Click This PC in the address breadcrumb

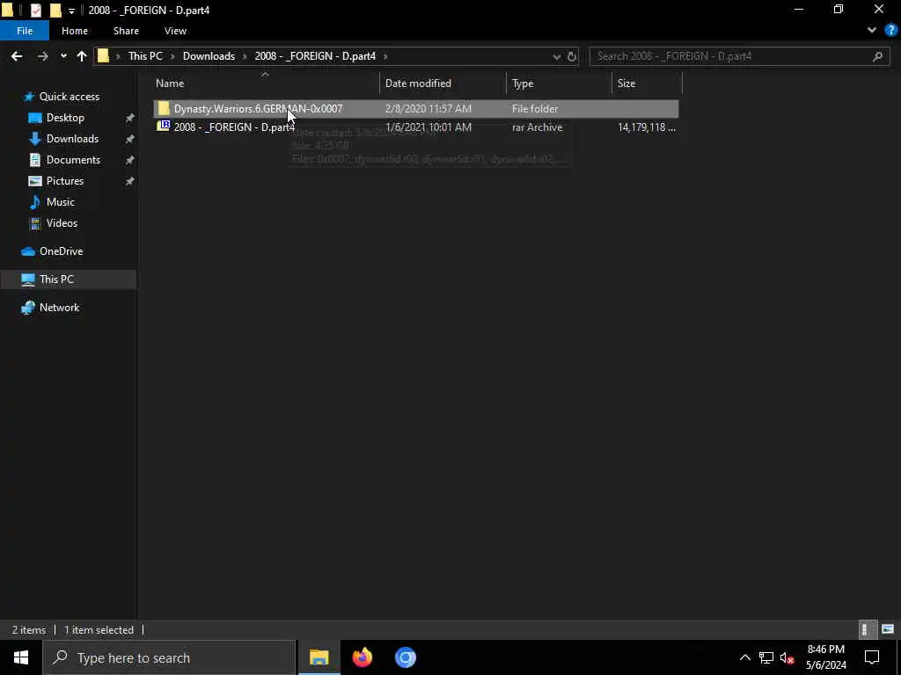pos(145,56)
